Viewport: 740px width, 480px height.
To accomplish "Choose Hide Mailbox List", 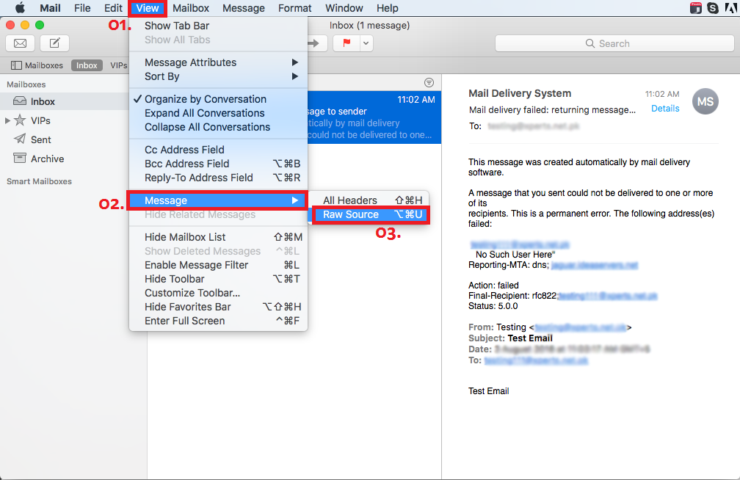I will tap(218, 237).
